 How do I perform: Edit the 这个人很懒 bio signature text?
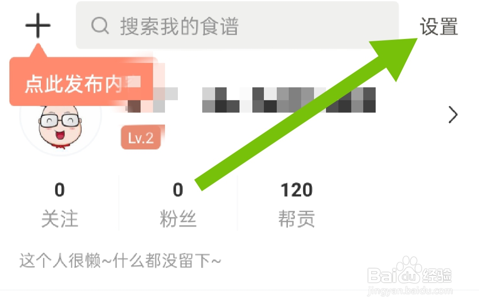pyautogui.click(x=120, y=261)
